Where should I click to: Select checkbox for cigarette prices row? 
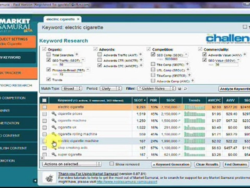45,114
